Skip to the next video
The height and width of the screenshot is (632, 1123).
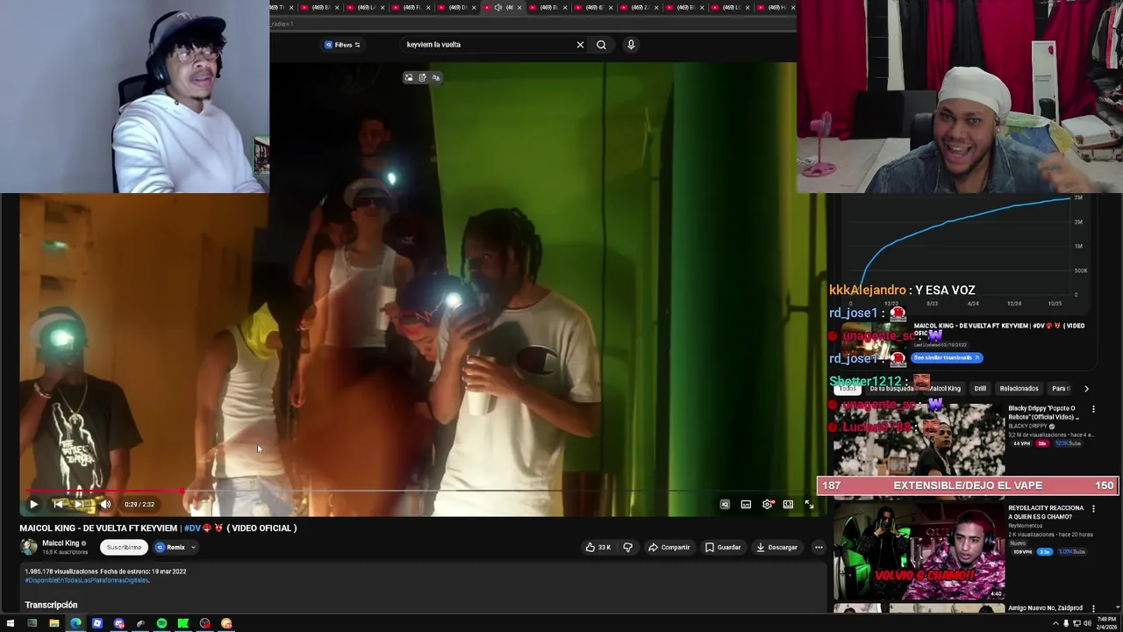coord(80,504)
